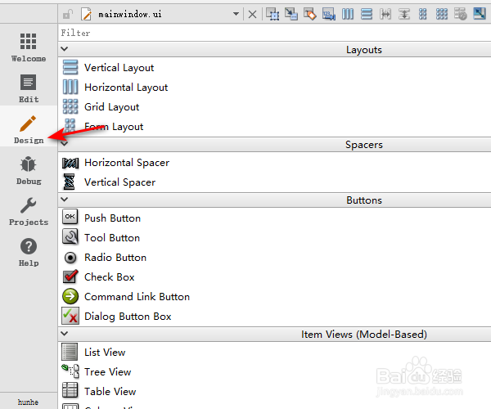
Task: Select Table View widget icon
Action: pyautogui.click(x=70, y=390)
